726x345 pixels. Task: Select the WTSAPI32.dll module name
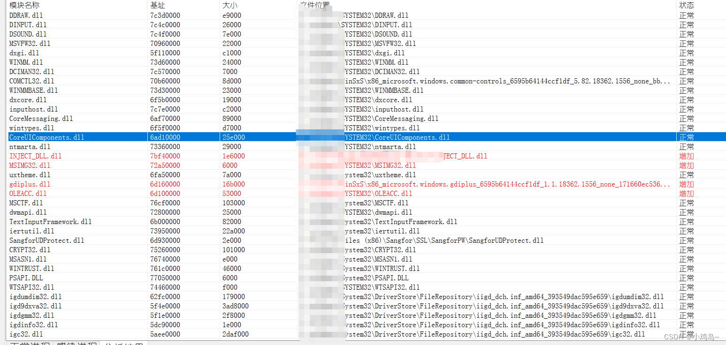point(31,287)
